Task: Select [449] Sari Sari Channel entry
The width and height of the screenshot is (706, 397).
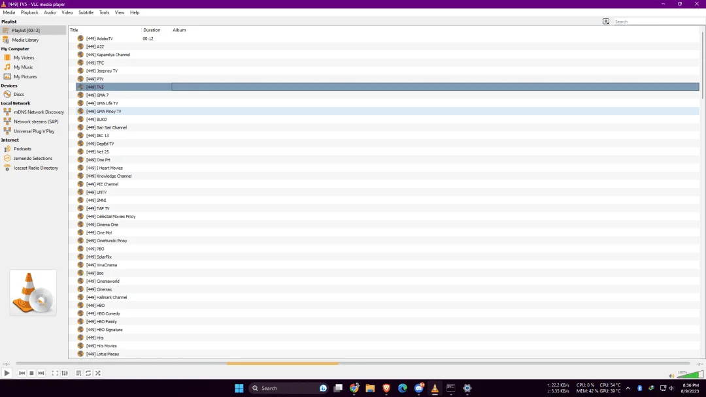Action: click(x=387, y=128)
